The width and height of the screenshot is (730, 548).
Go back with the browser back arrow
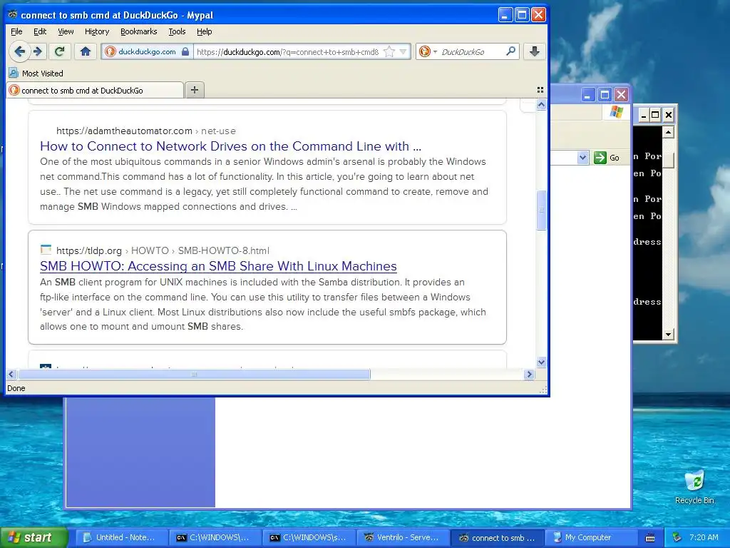[19, 51]
